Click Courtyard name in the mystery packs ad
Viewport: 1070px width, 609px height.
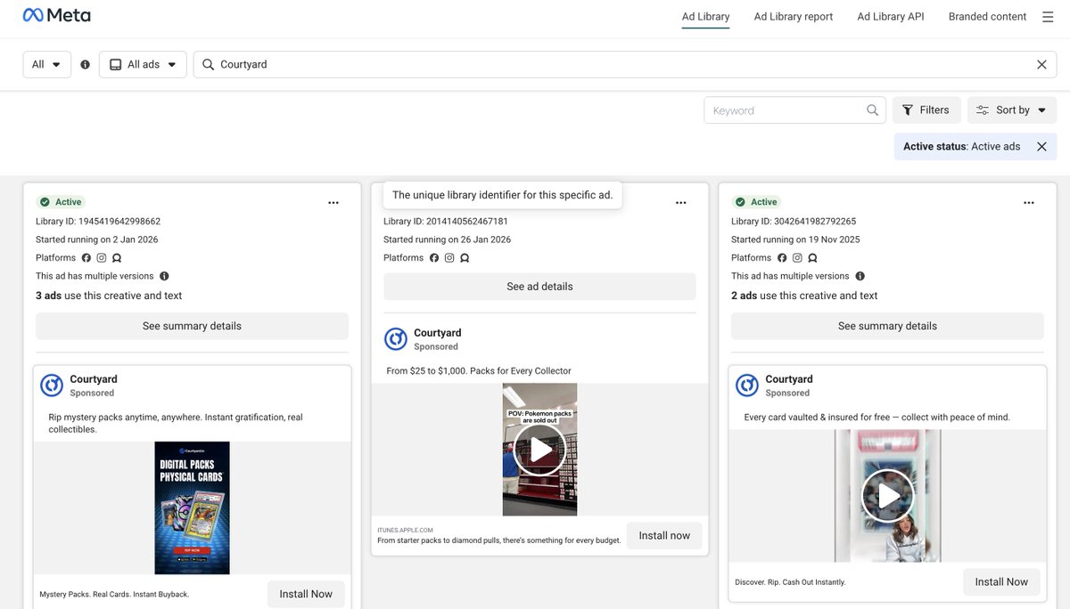coord(94,379)
